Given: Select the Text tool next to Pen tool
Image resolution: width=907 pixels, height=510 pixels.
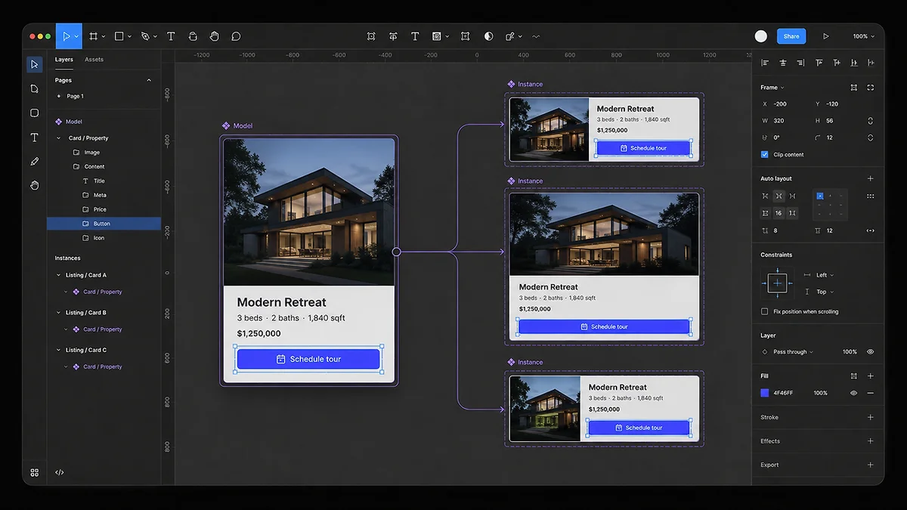Looking at the screenshot, I should click(171, 36).
